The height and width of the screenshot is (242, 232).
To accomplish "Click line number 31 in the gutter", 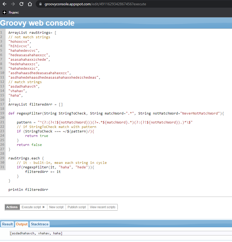I will (x=2, y=167).
